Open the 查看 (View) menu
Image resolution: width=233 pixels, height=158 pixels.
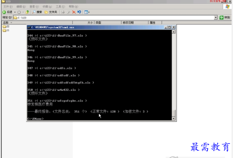pyautogui.click(x=34, y=7)
